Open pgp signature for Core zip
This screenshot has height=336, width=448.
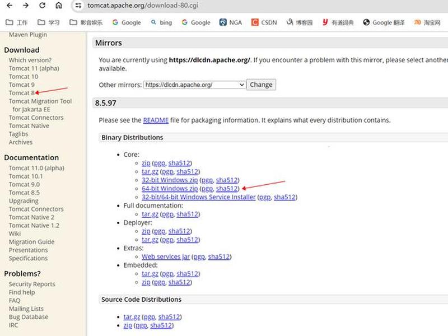tap(160, 163)
